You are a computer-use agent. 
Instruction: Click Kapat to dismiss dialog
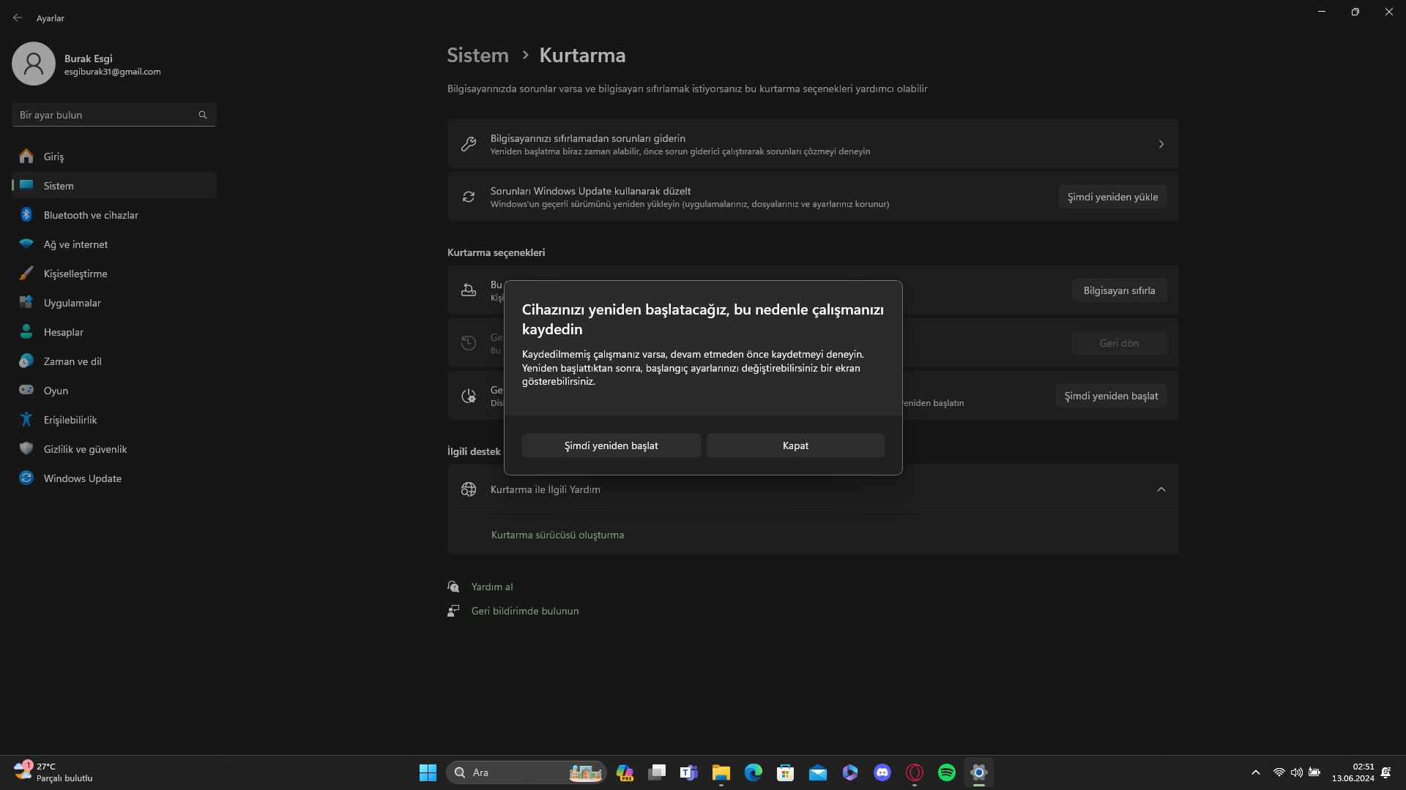point(795,445)
